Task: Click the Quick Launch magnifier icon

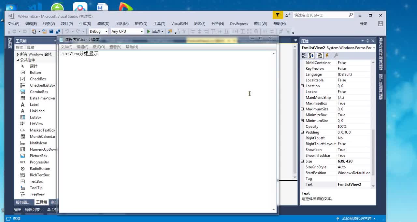Action: click(351, 15)
